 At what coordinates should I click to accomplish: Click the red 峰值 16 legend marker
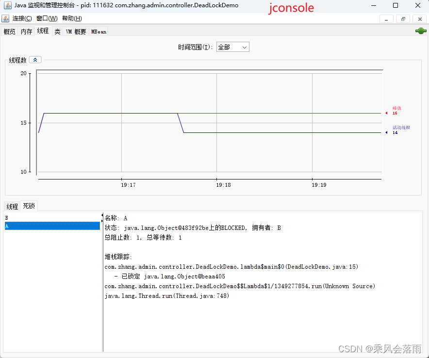tap(394, 111)
